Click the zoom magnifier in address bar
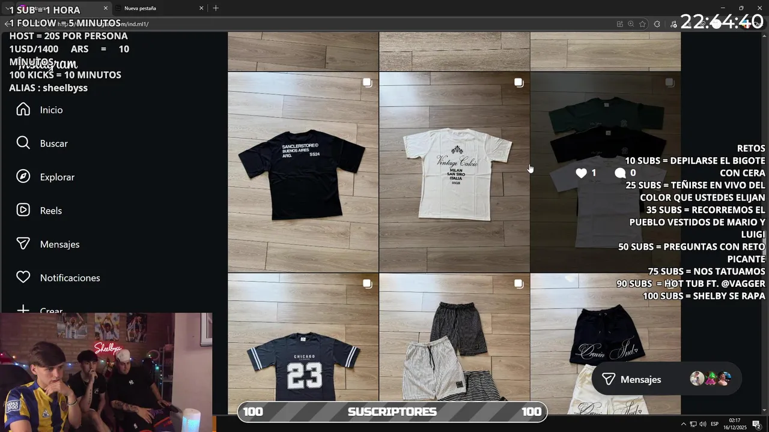This screenshot has height=432, width=769. [x=631, y=24]
